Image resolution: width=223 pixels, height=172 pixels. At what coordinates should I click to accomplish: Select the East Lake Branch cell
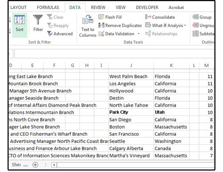pos(31,76)
